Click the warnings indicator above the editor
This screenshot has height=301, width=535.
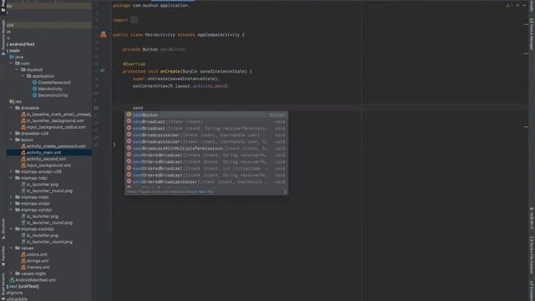(x=509, y=5)
